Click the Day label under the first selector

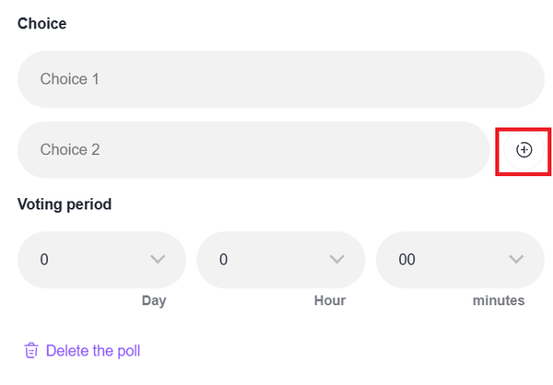click(154, 300)
